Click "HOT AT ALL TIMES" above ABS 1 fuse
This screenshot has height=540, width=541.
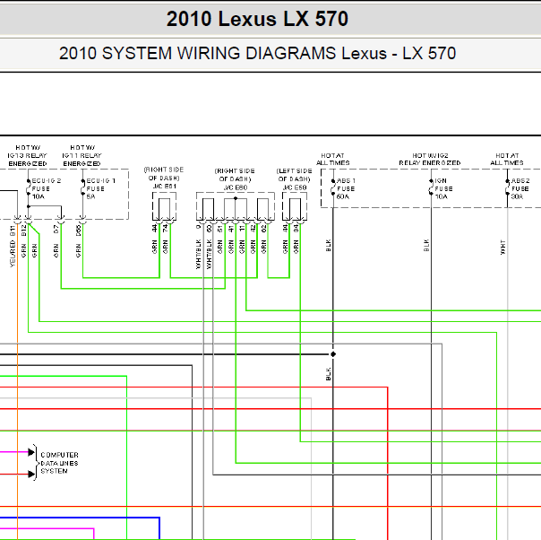(x=333, y=160)
